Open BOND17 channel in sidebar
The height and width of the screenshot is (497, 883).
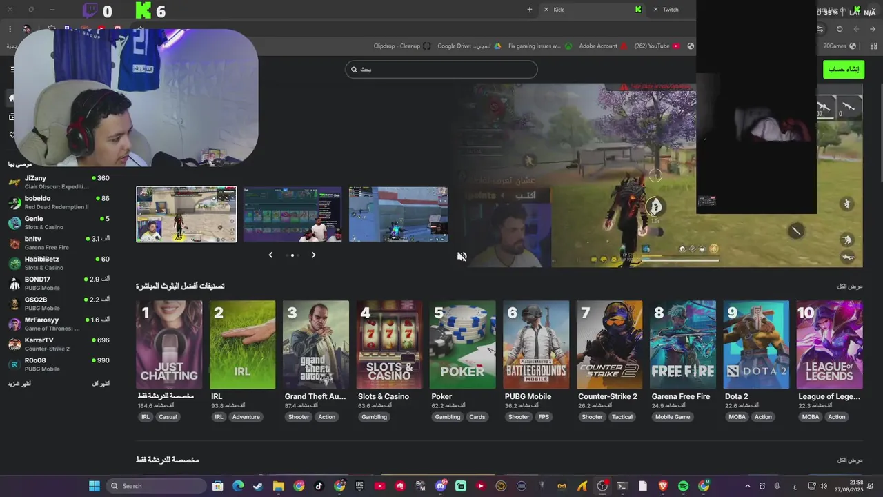tap(59, 283)
